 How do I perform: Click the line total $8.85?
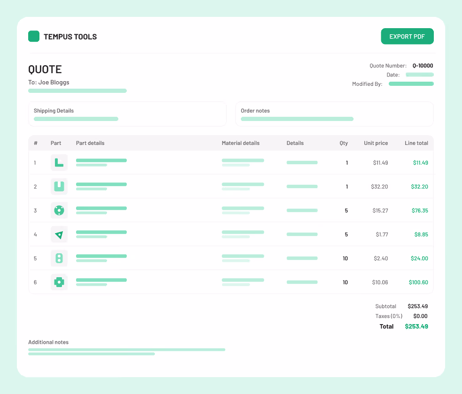[x=421, y=235]
